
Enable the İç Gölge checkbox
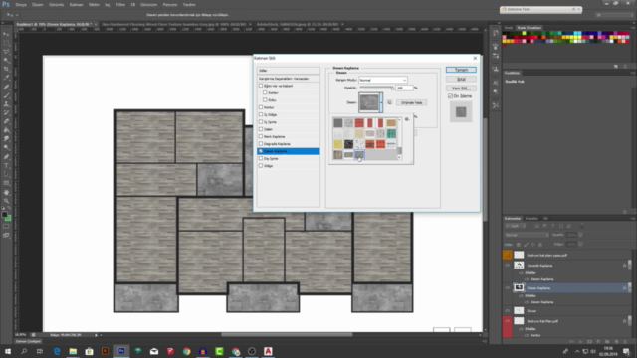click(261, 115)
